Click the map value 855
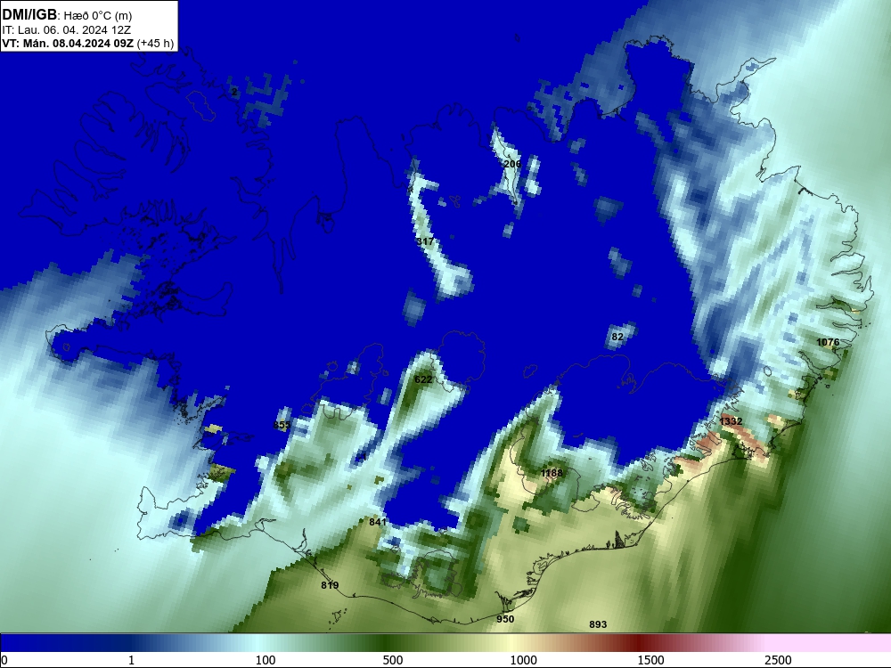891x668 pixels. coord(282,425)
